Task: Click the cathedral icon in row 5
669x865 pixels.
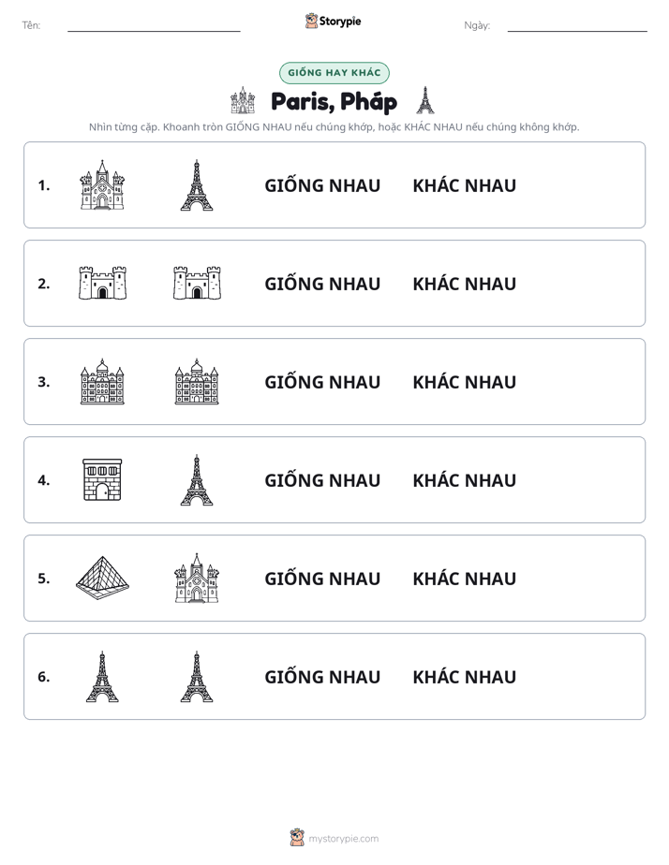Action: [197, 578]
